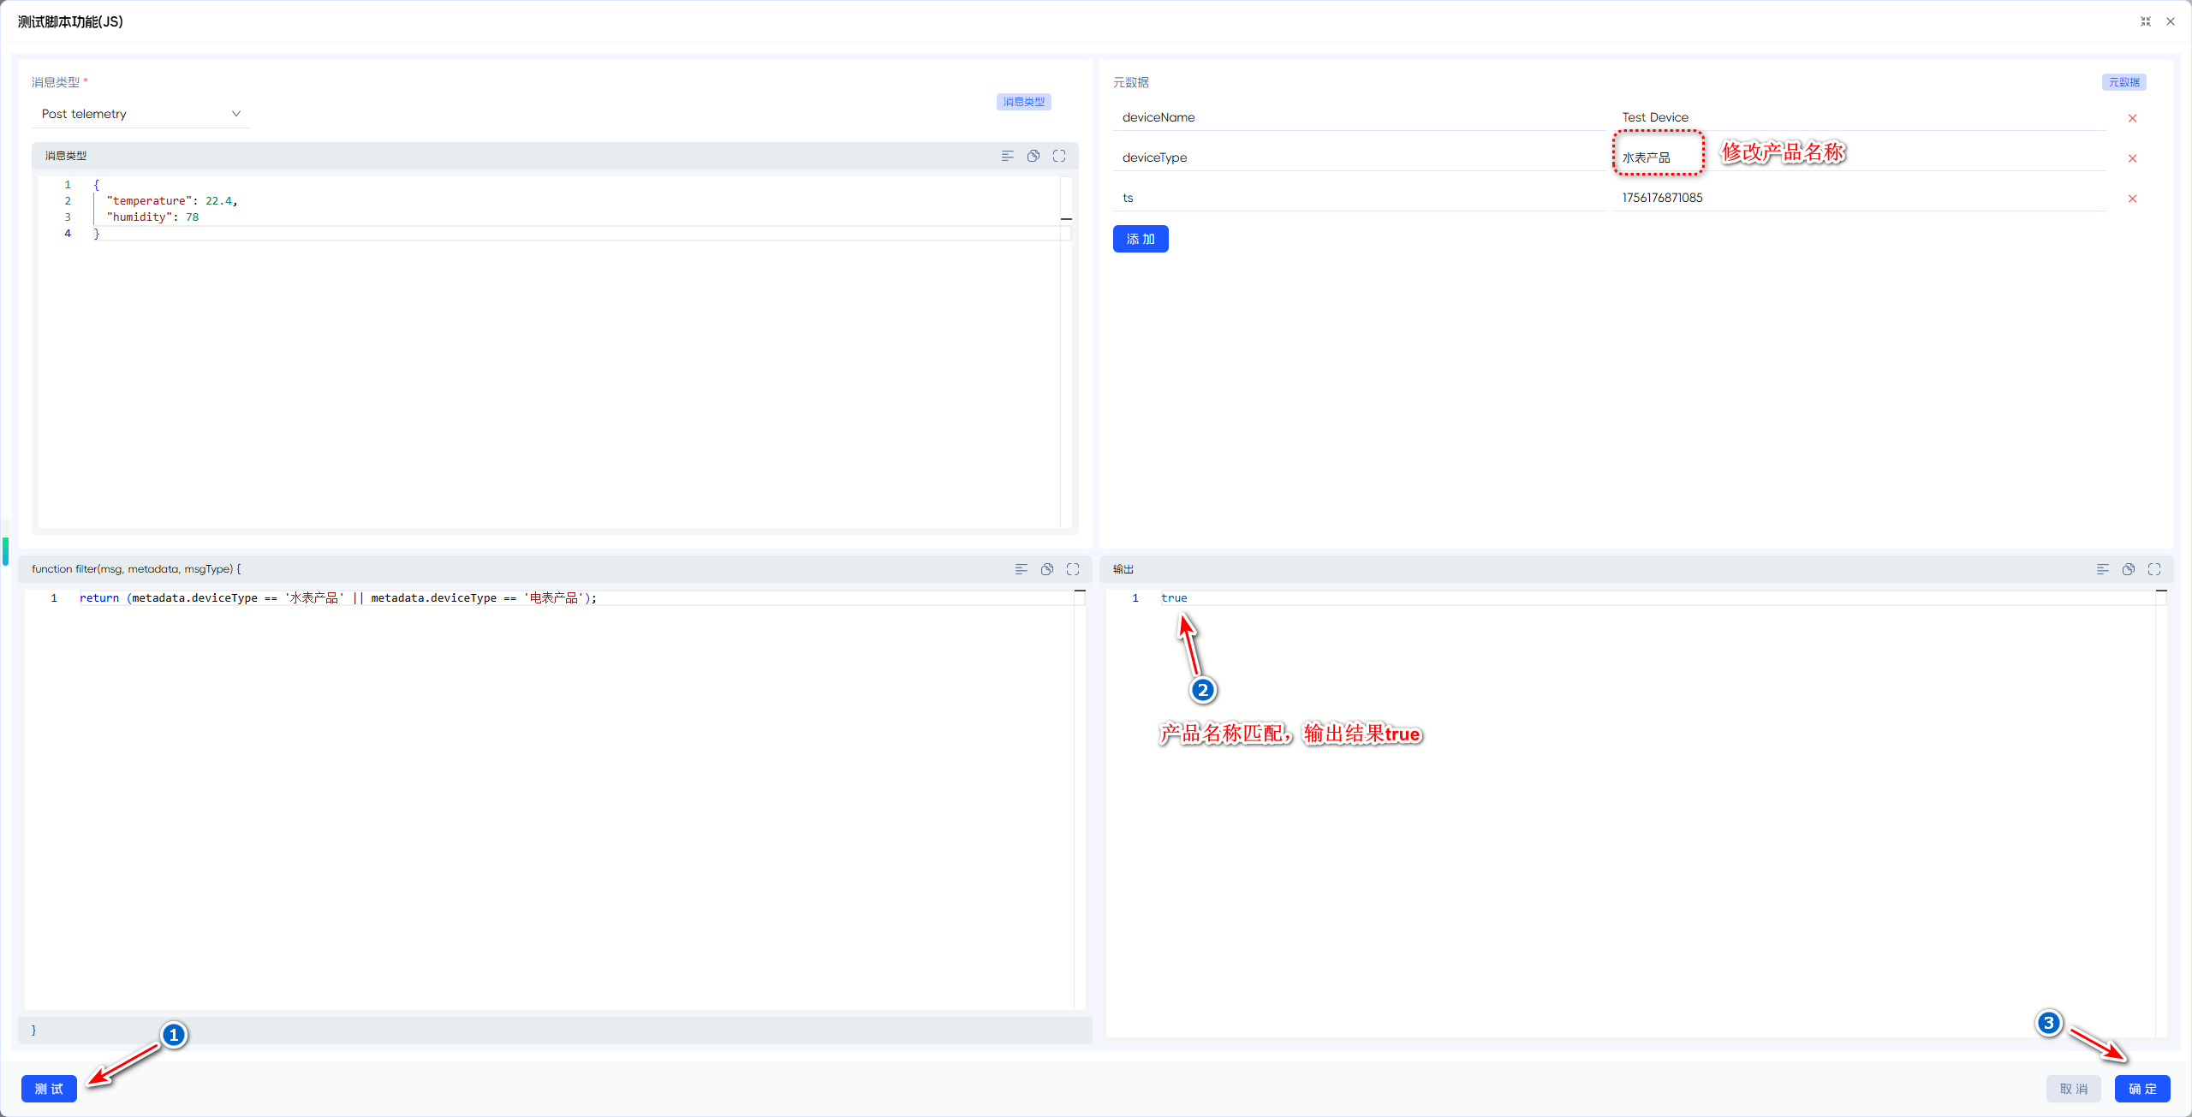Click the 元数据 help tag
This screenshot has height=1117, width=2192.
tap(2123, 82)
